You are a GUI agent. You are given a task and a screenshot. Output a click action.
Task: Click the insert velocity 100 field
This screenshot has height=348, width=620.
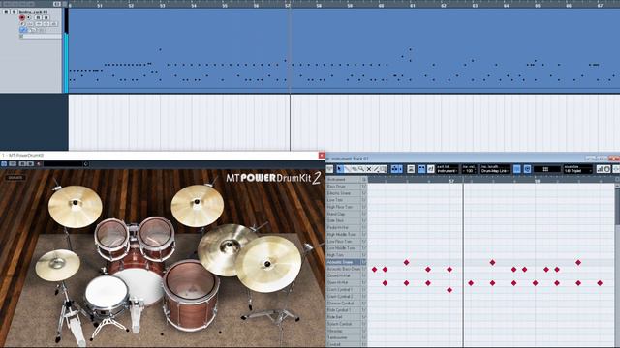coord(469,169)
